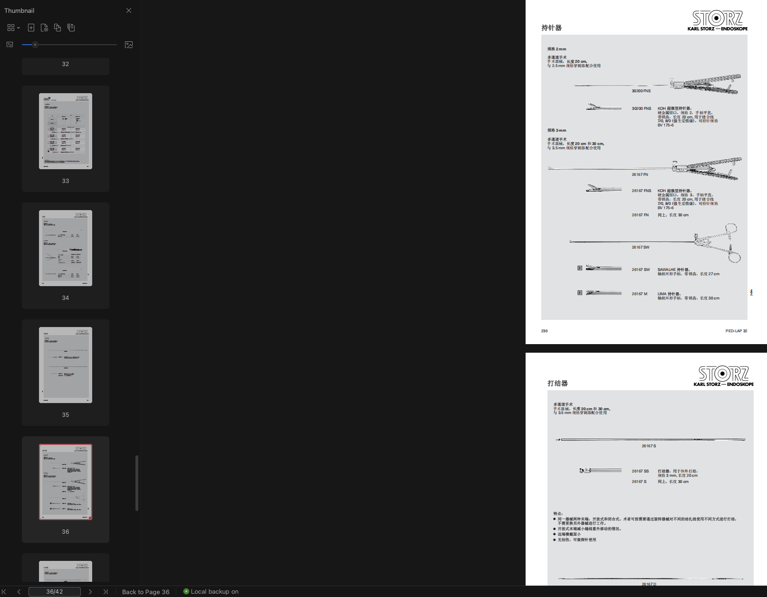Image resolution: width=767 pixels, height=597 pixels.
Task: Click the extract pages icon
Action: click(x=71, y=28)
